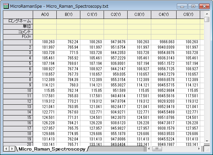This screenshot has height=155, width=213.
Task: Click the horizontal scrollbar thumb
Action: coord(157,149)
